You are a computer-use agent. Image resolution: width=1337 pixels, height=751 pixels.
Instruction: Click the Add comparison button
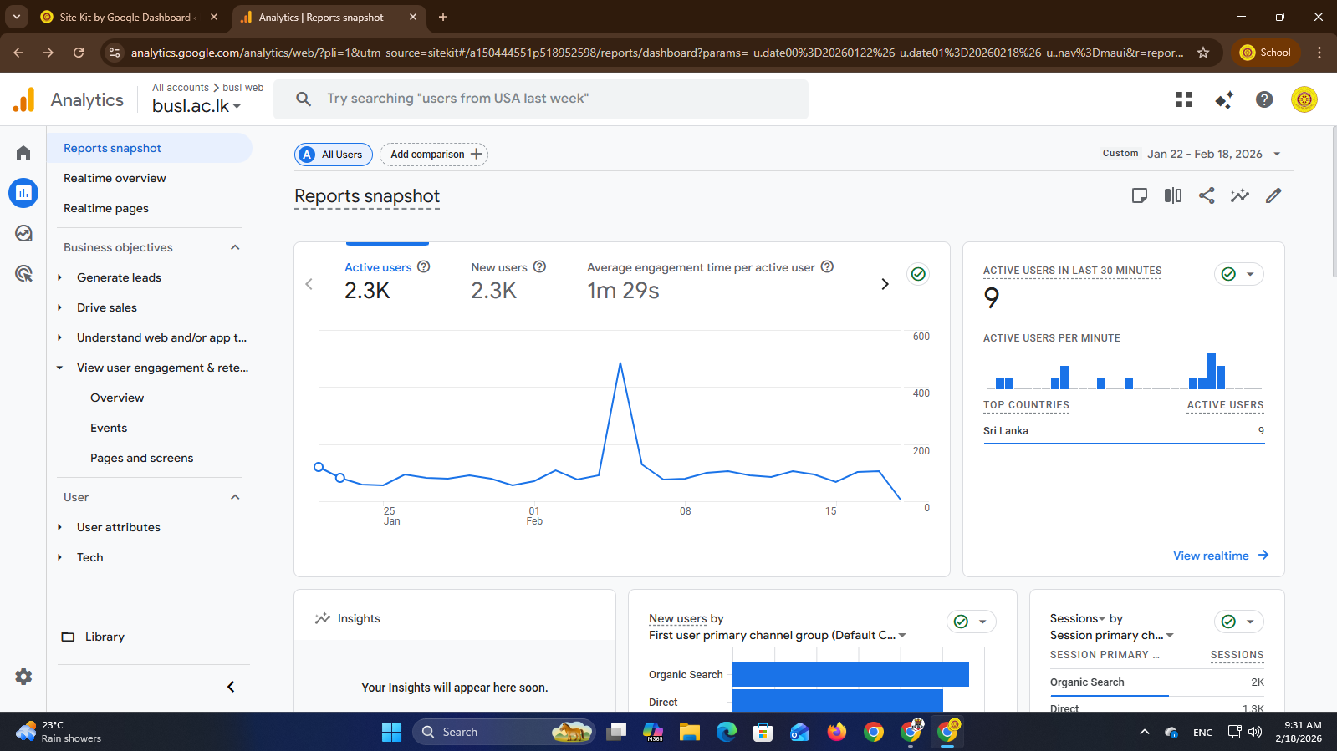click(434, 155)
